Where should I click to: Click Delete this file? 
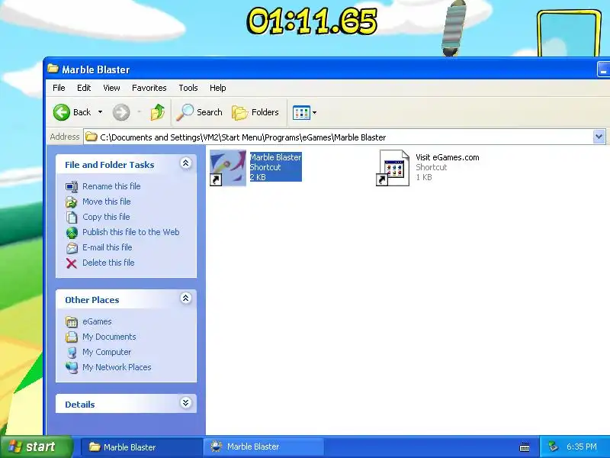point(108,263)
